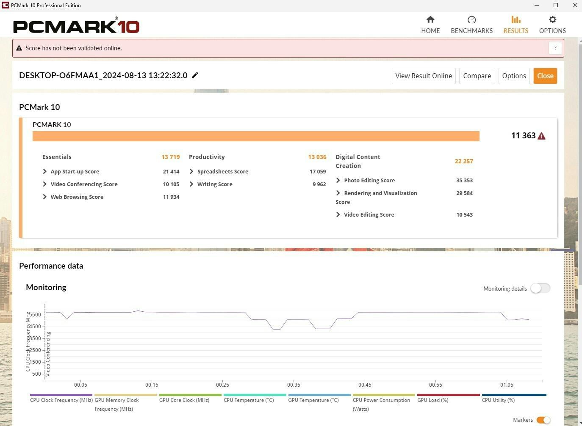This screenshot has height=426, width=582.
Task: Expand the Spreadsheets Score row
Action: point(191,171)
